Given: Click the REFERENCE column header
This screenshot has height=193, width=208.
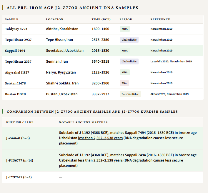Looking at the screenshot, I should tap(160, 19).
